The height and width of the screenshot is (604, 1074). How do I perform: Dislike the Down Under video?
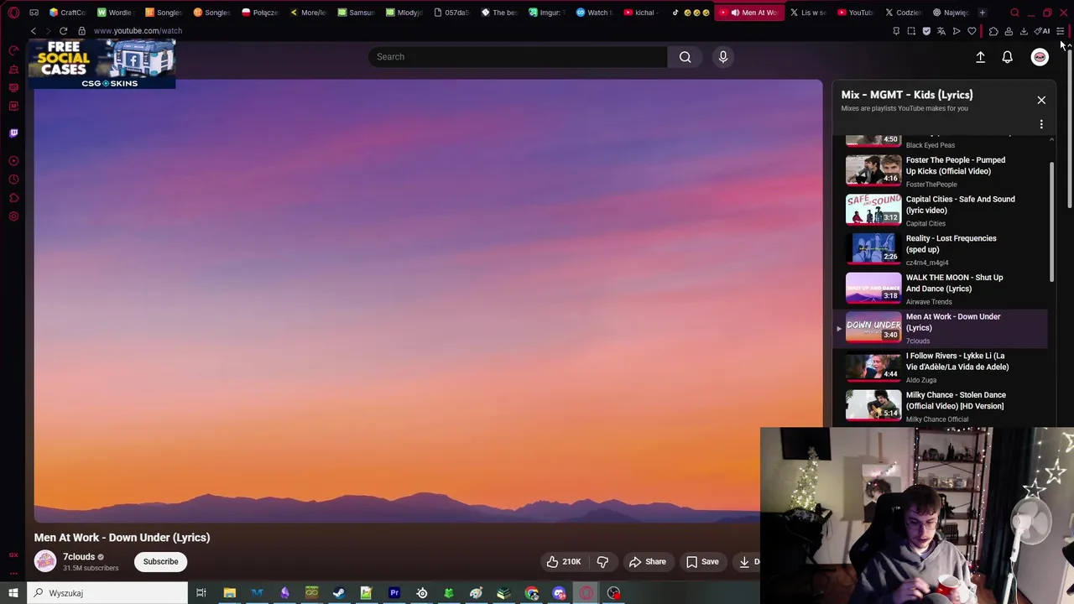pos(602,561)
